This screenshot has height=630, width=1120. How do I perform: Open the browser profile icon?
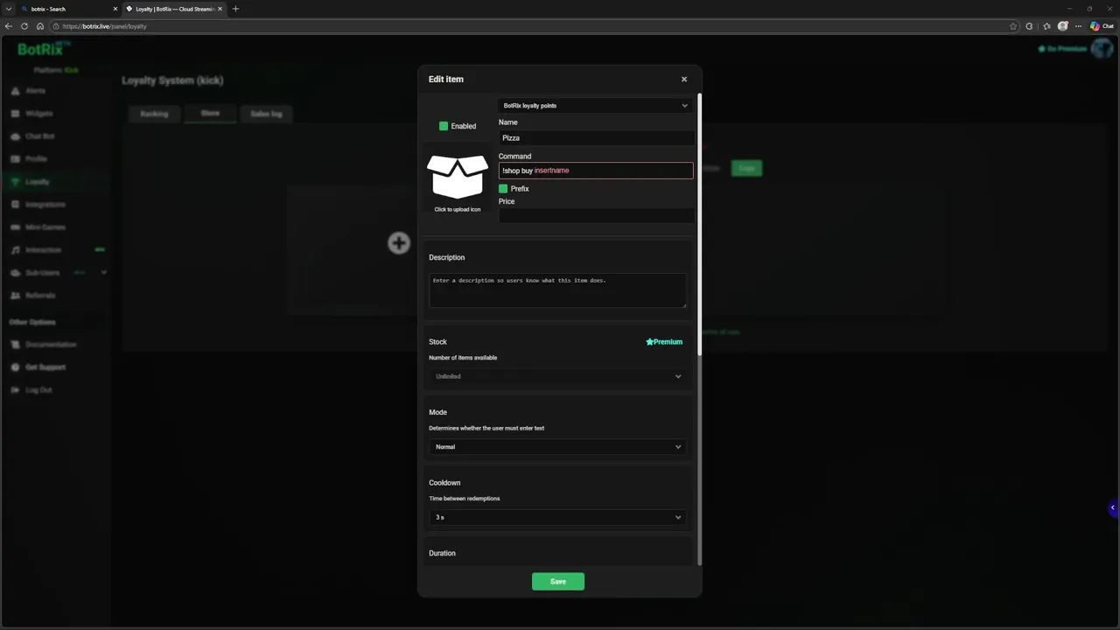(x=1063, y=26)
